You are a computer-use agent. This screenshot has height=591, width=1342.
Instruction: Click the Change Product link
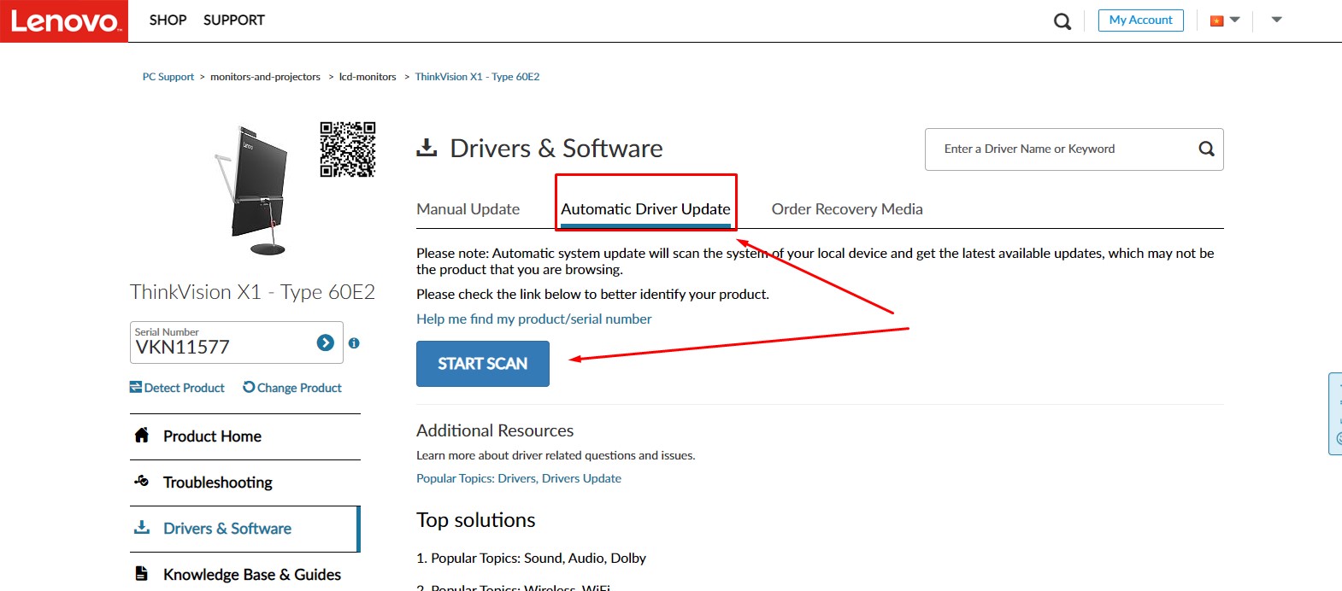point(292,388)
